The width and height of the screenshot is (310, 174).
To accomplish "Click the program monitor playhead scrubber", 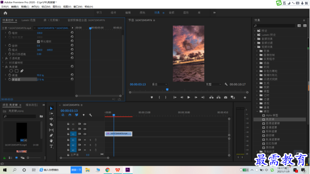I will (167, 89).
